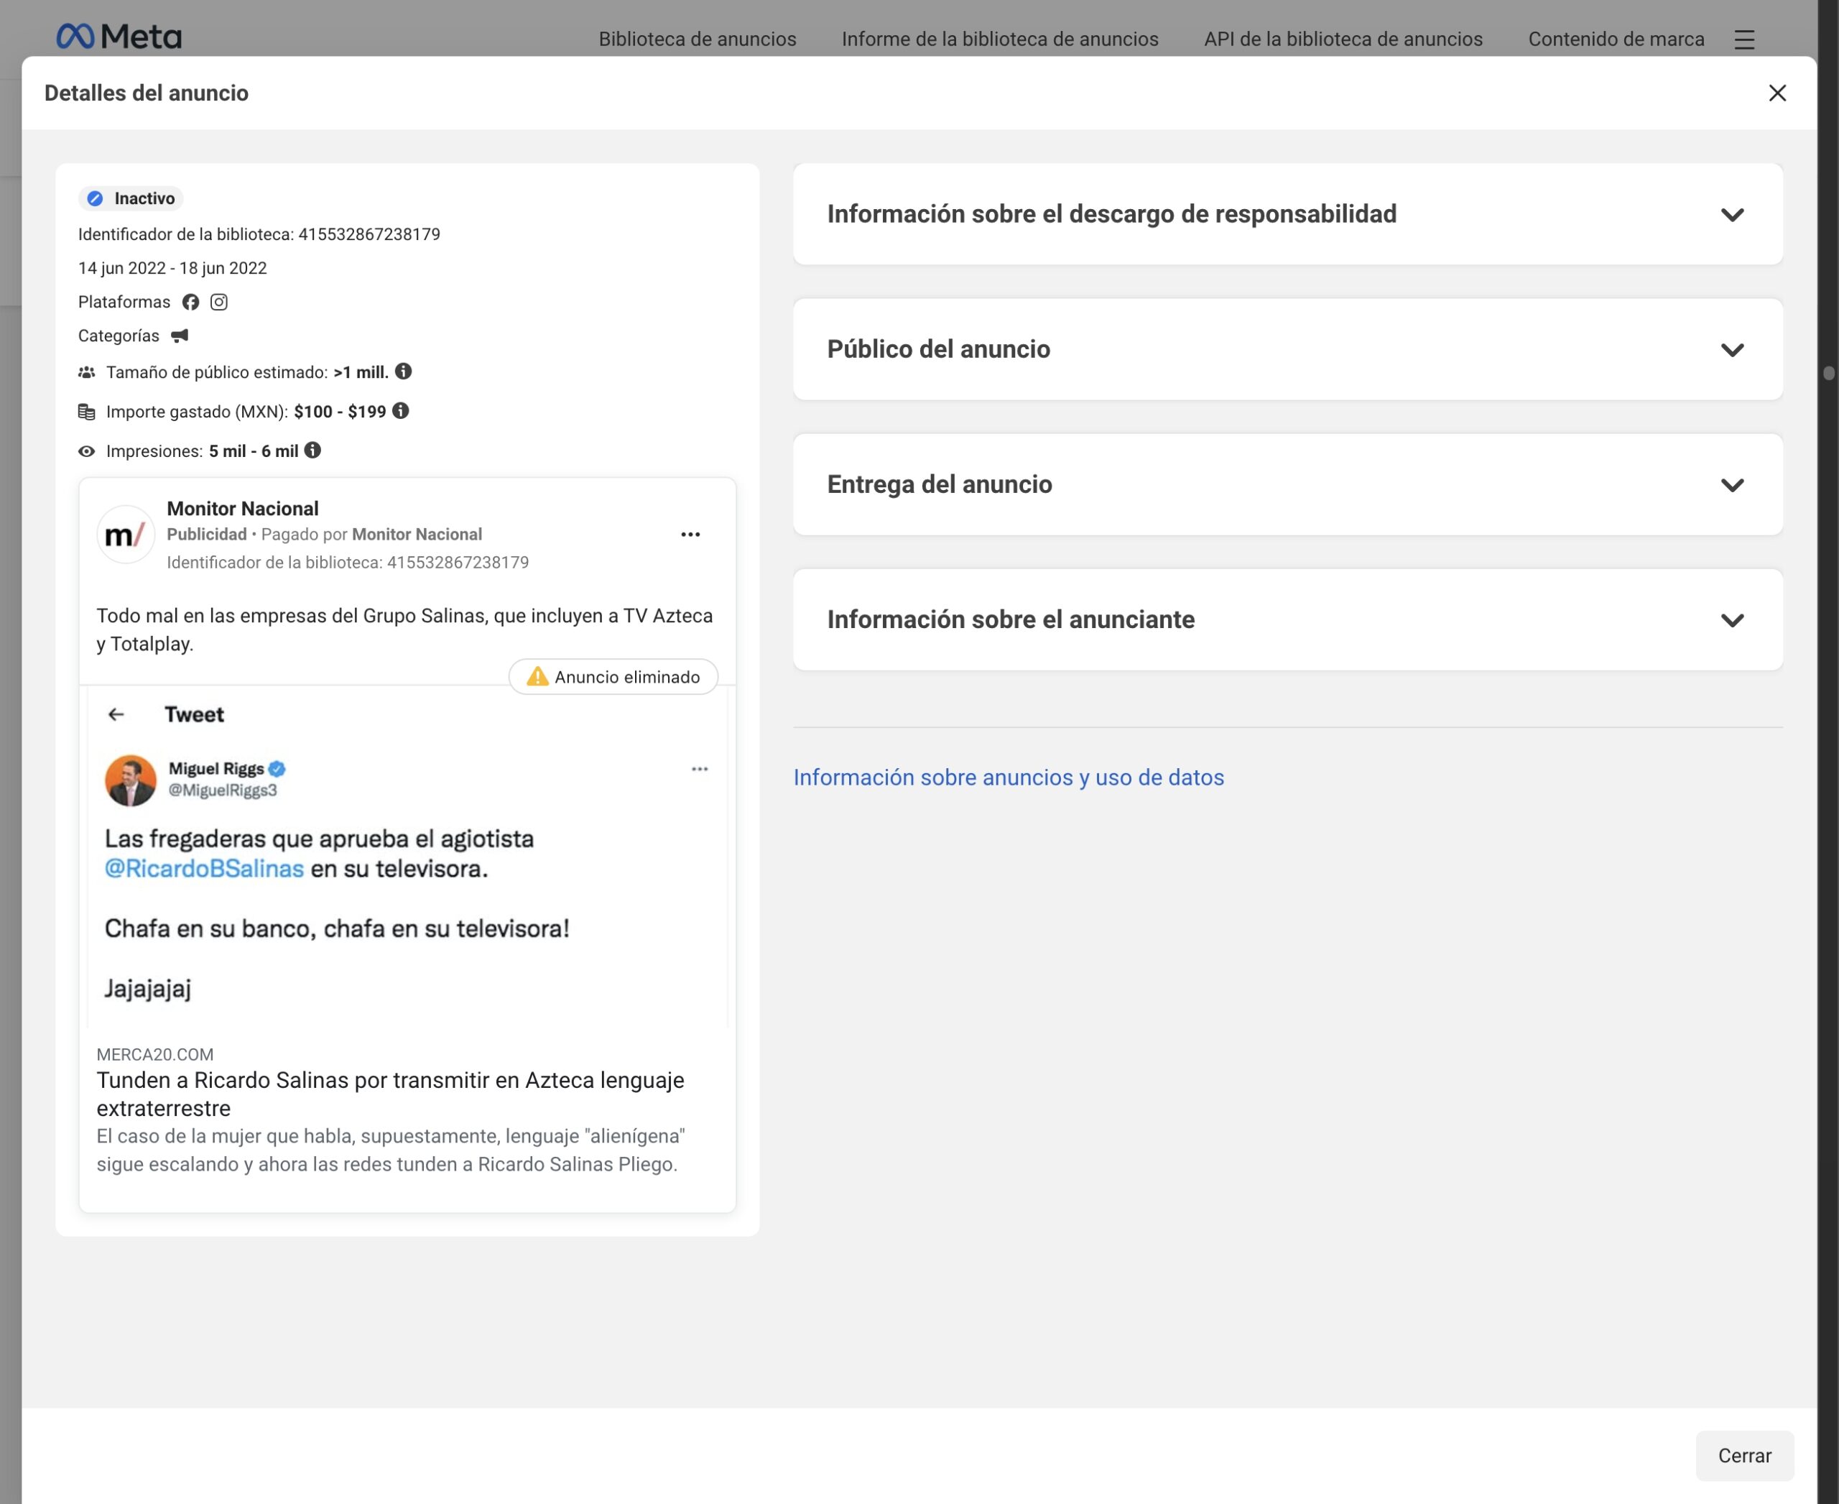Click info icon next to impressions
Image resolution: width=1839 pixels, height=1504 pixels.
tap(312, 451)
